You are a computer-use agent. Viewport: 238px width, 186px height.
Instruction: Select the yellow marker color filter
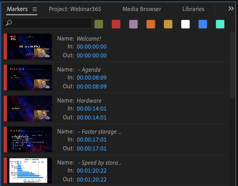click(168, 24)
